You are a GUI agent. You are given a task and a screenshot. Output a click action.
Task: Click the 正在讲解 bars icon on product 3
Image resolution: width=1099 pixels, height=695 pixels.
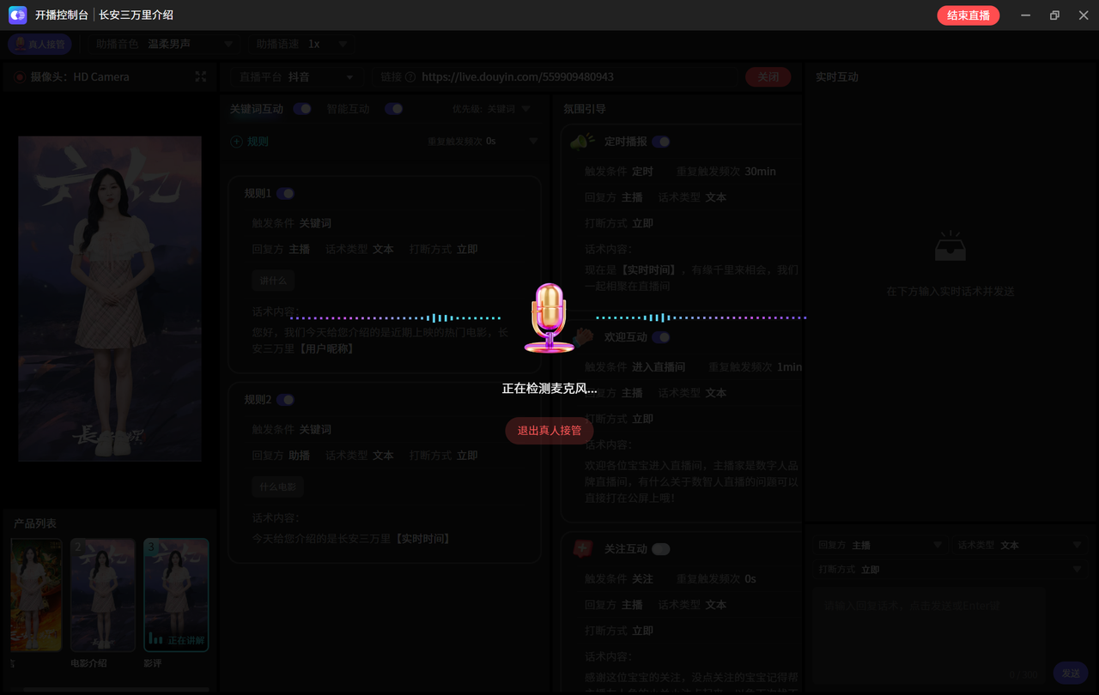pos(155,638)
